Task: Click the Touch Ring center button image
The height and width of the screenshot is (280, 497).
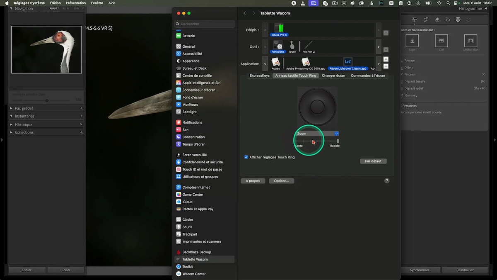Action: tap(318, 107)
